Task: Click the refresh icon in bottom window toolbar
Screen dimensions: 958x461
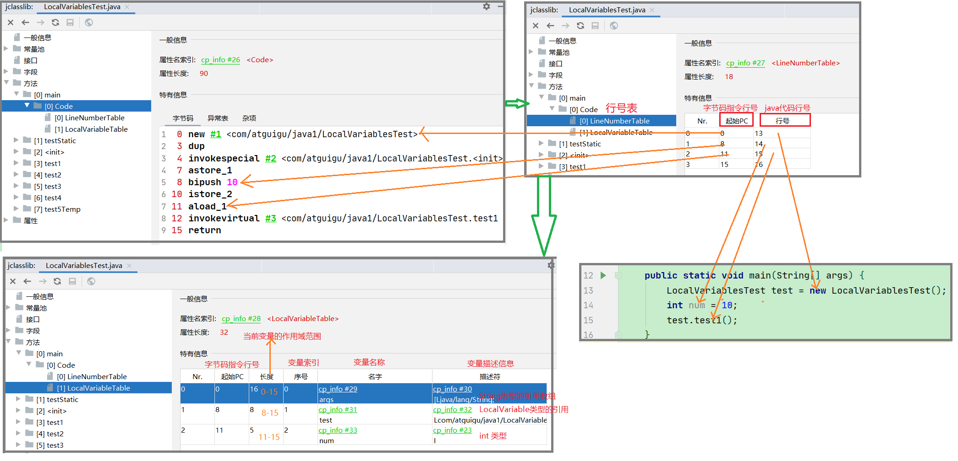Action: pyautogui.click(x=57, y=281)
